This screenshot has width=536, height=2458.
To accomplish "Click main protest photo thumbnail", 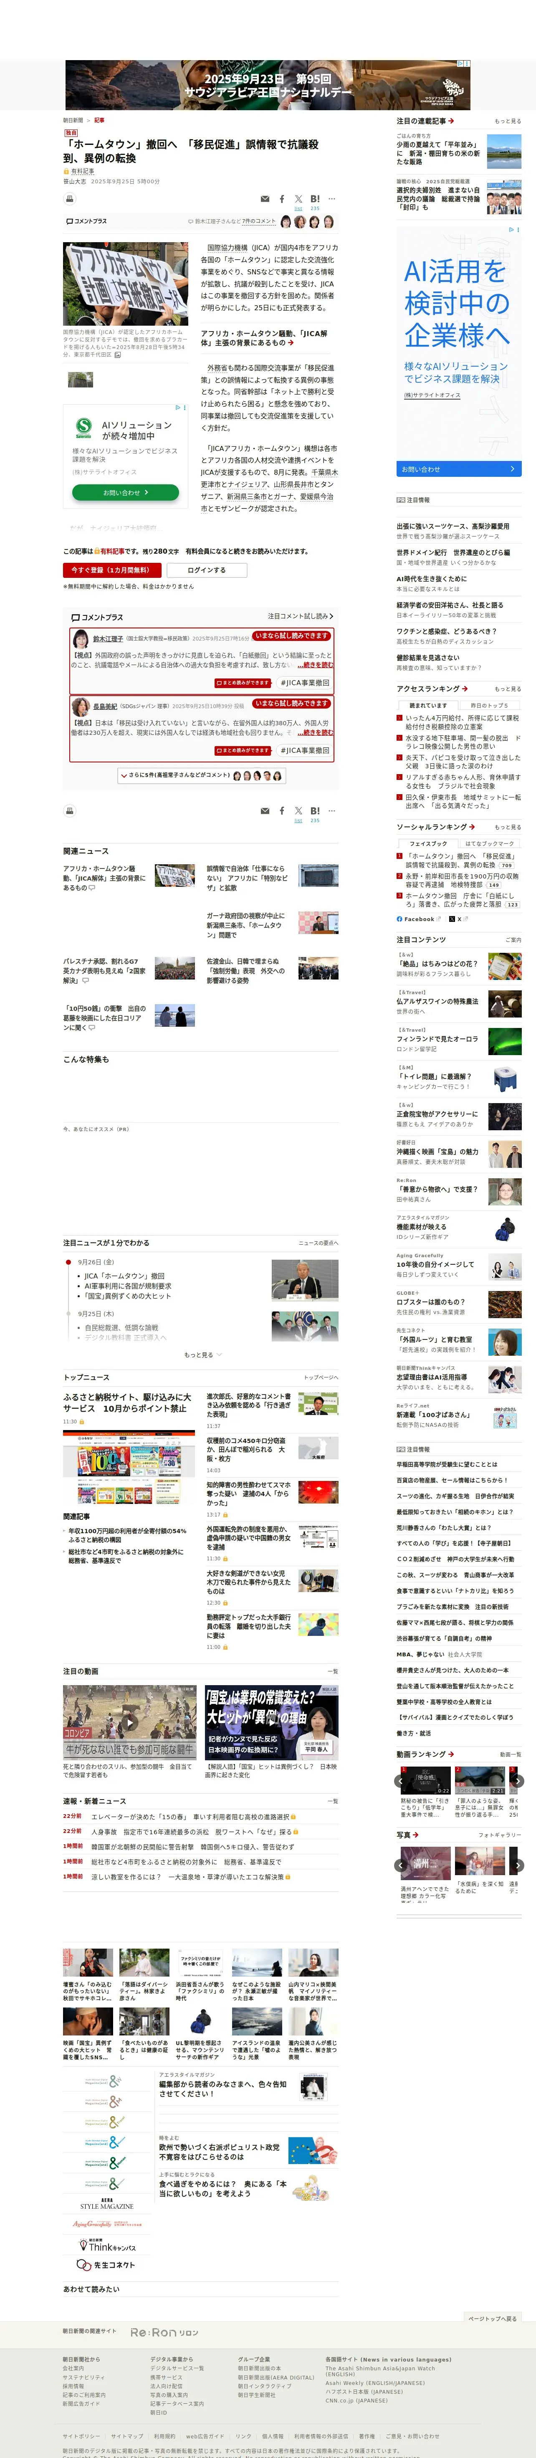I will point(126,284).
